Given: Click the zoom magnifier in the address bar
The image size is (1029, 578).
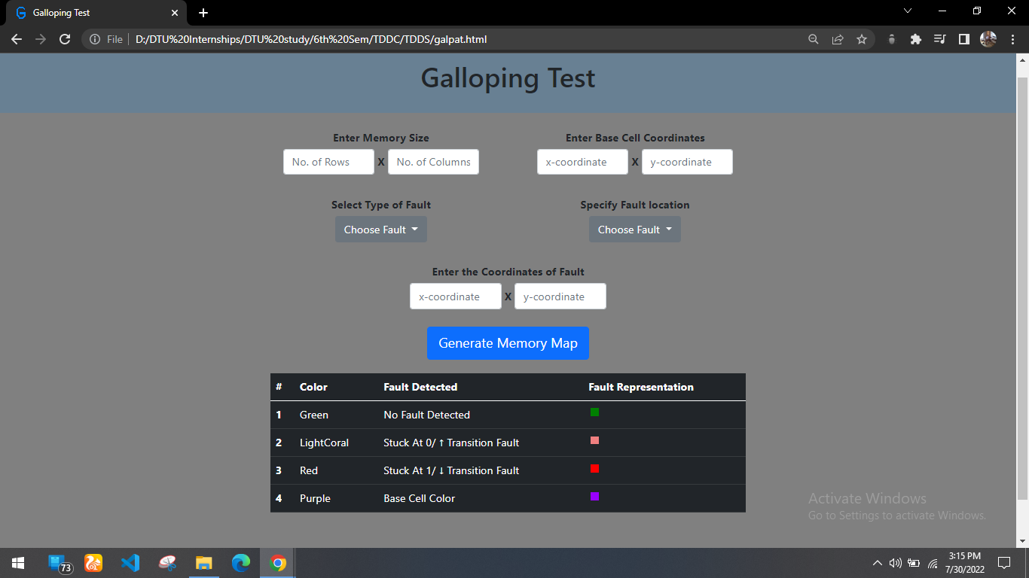Looking at the screenshot, I should [813, 38].
